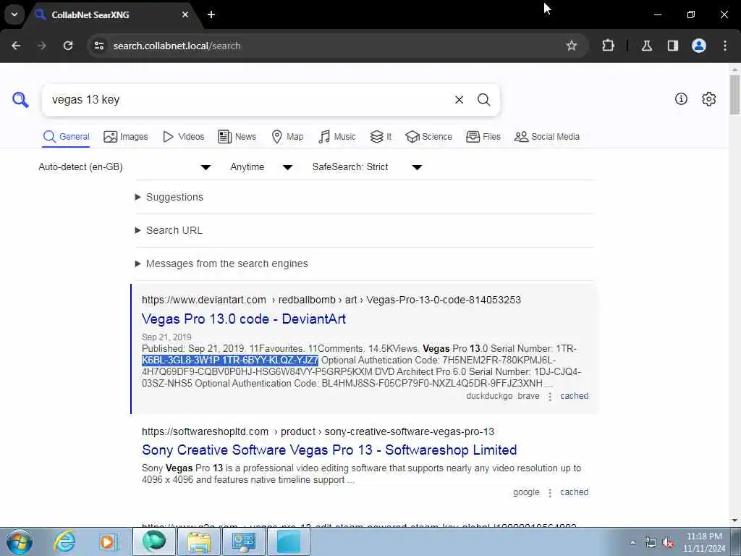Image resolution: width=741 pixels, height=556 pixels.
Task: Open a new browser tab
Action: click(x=211, y=14)
